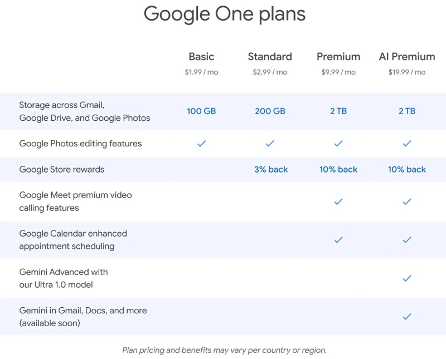Click the Premium plan 10% back reward
Viewport: 446px width, 359px height.
coord(338,170)
